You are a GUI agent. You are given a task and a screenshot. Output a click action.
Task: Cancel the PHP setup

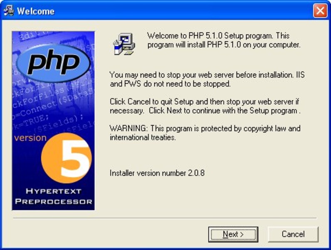(293, 234)
